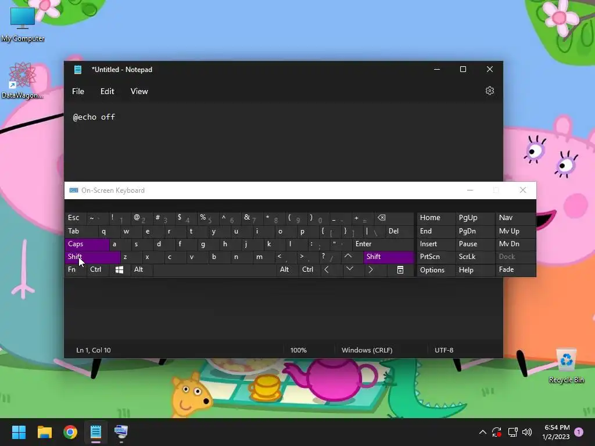The height and width of the screenshot is (446, 595).
Task: Click 'Windows (CRLF)' in status bar
Action: click(x=367, y=350)
